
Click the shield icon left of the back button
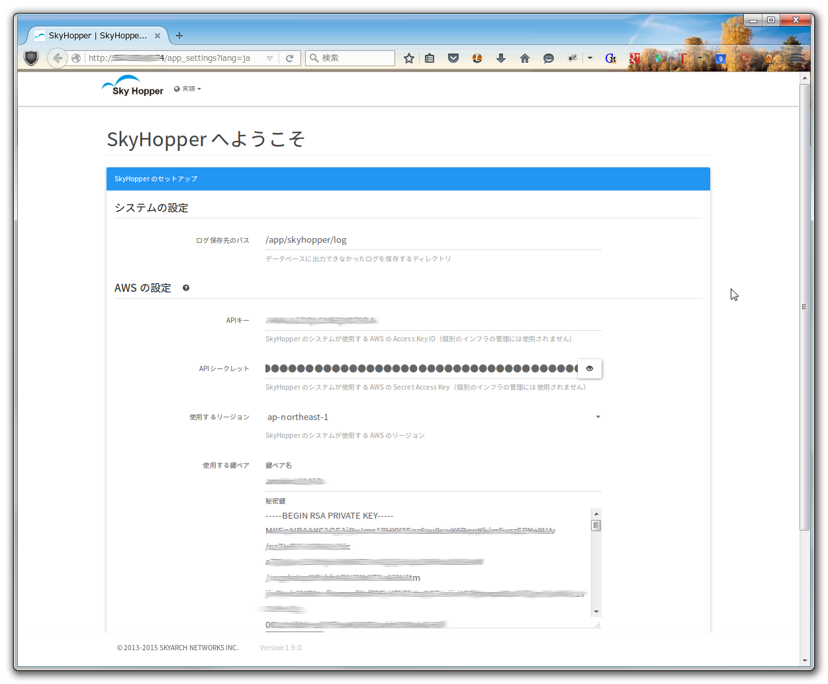point(31,58)
